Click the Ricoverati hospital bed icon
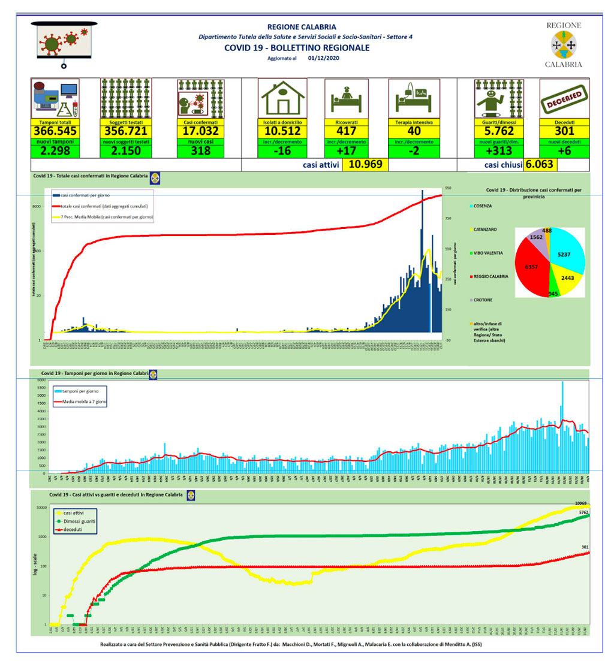 tap(346, 99)
